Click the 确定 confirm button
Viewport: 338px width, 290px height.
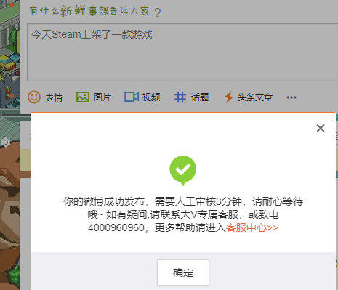pos(183,273)
